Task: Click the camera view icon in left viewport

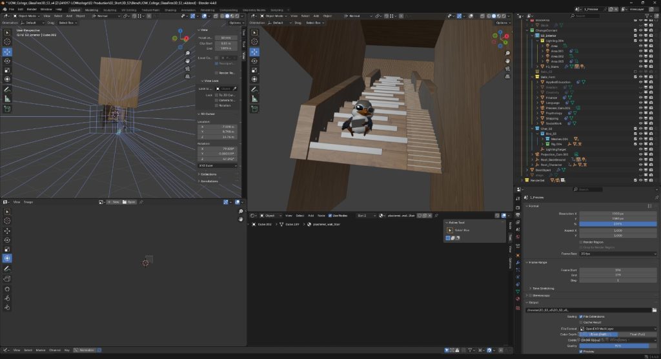Action: [188, 68]
